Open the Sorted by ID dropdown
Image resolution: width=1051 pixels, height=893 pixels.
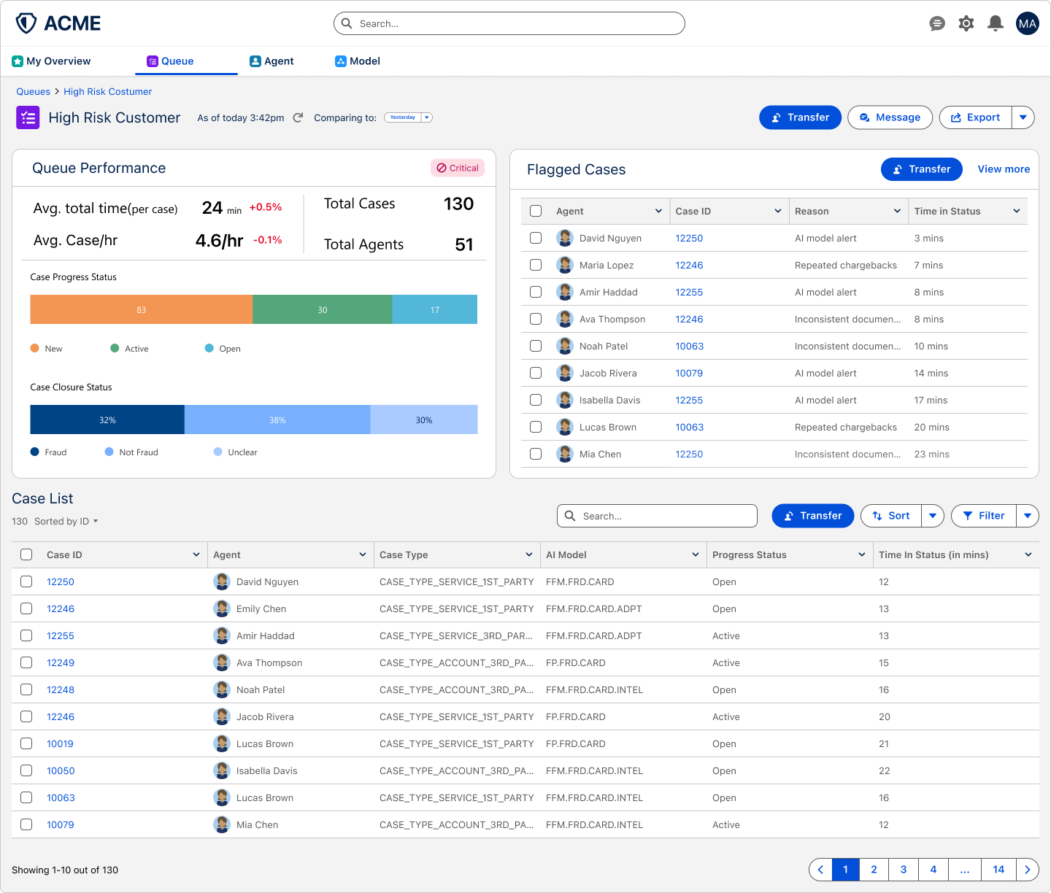pos(66,522)
